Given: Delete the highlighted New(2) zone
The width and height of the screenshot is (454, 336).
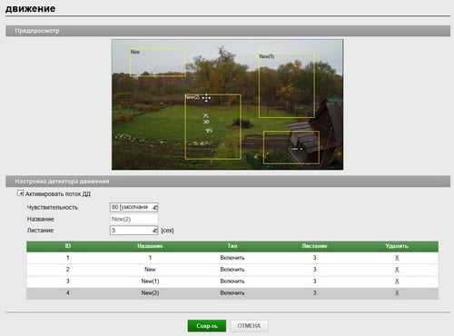Looking at the screenshot, I should point(397,293).
